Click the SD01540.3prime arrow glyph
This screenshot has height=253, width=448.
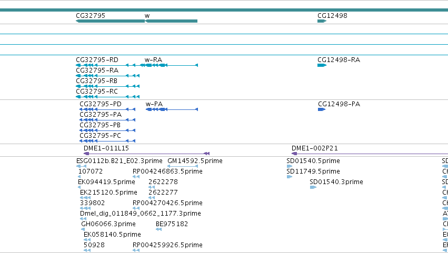point(313,187)
